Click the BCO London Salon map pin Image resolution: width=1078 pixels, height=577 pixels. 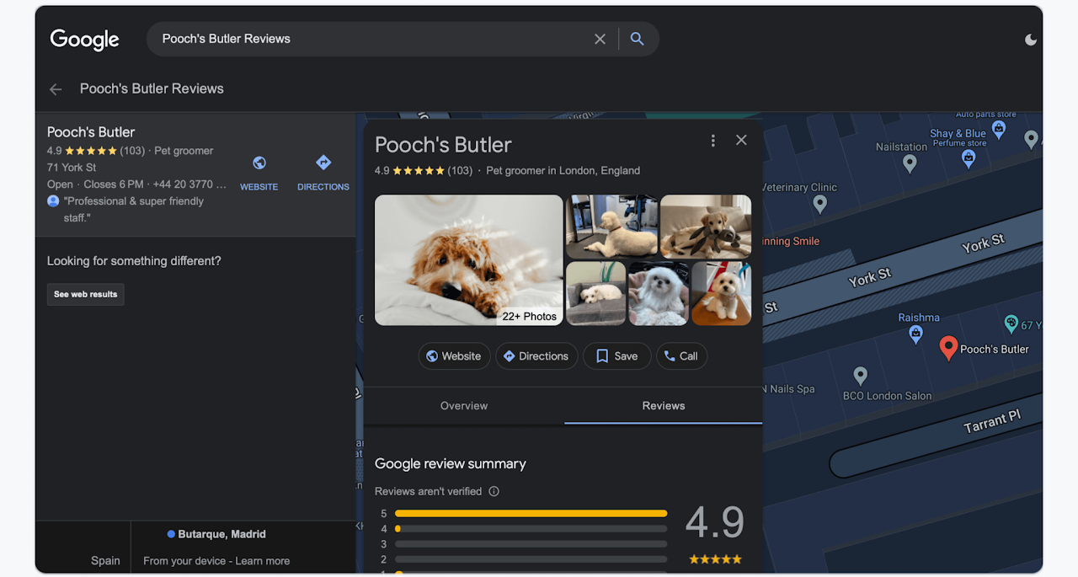860,376
